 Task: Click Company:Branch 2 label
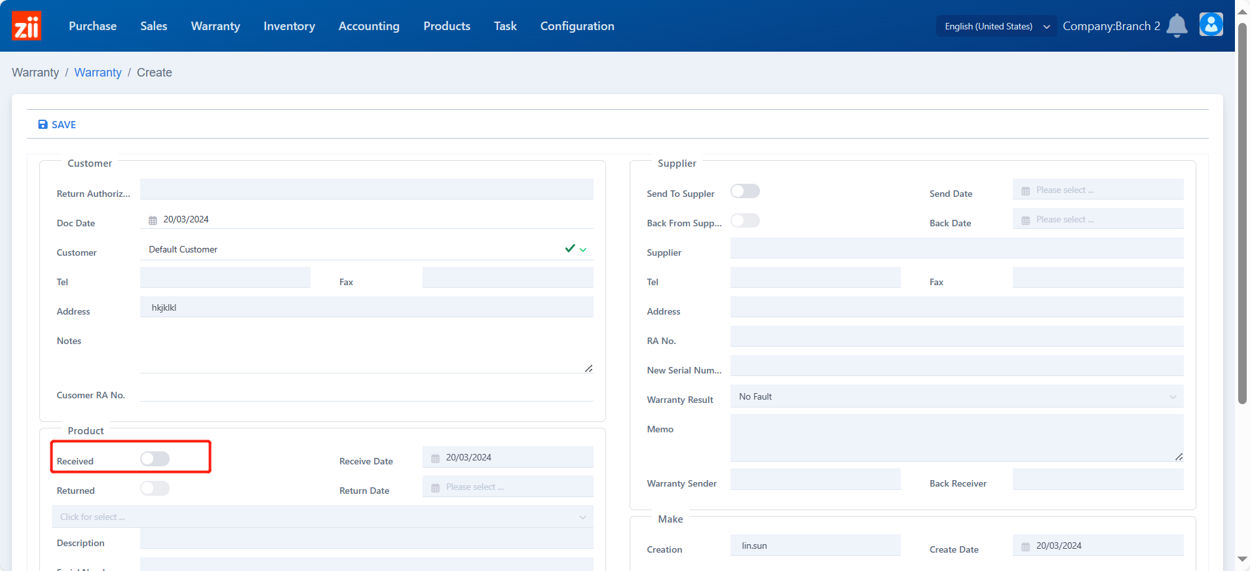click(1111, 26)
